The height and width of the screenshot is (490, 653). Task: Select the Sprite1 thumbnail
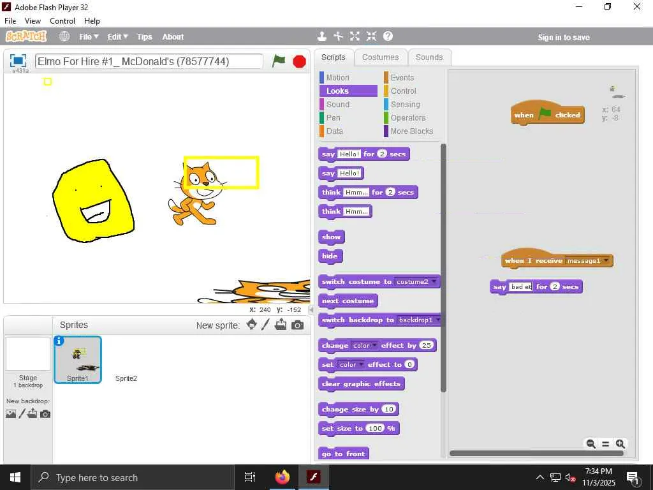click(x=78, y=360)
